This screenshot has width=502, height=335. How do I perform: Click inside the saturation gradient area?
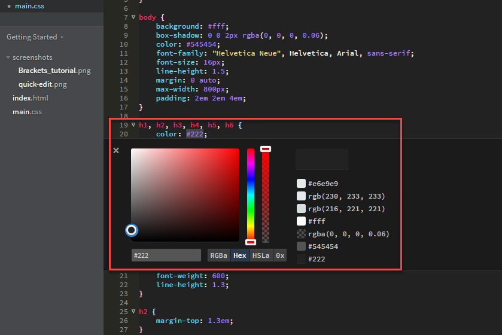[x=185, y=195]
